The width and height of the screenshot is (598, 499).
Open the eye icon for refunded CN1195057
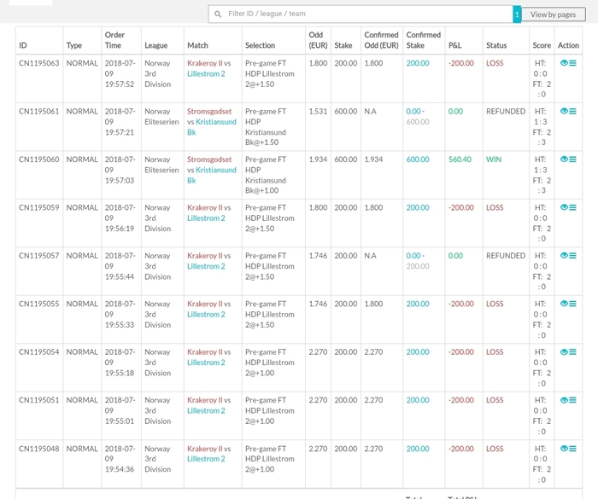click(564, 256)
